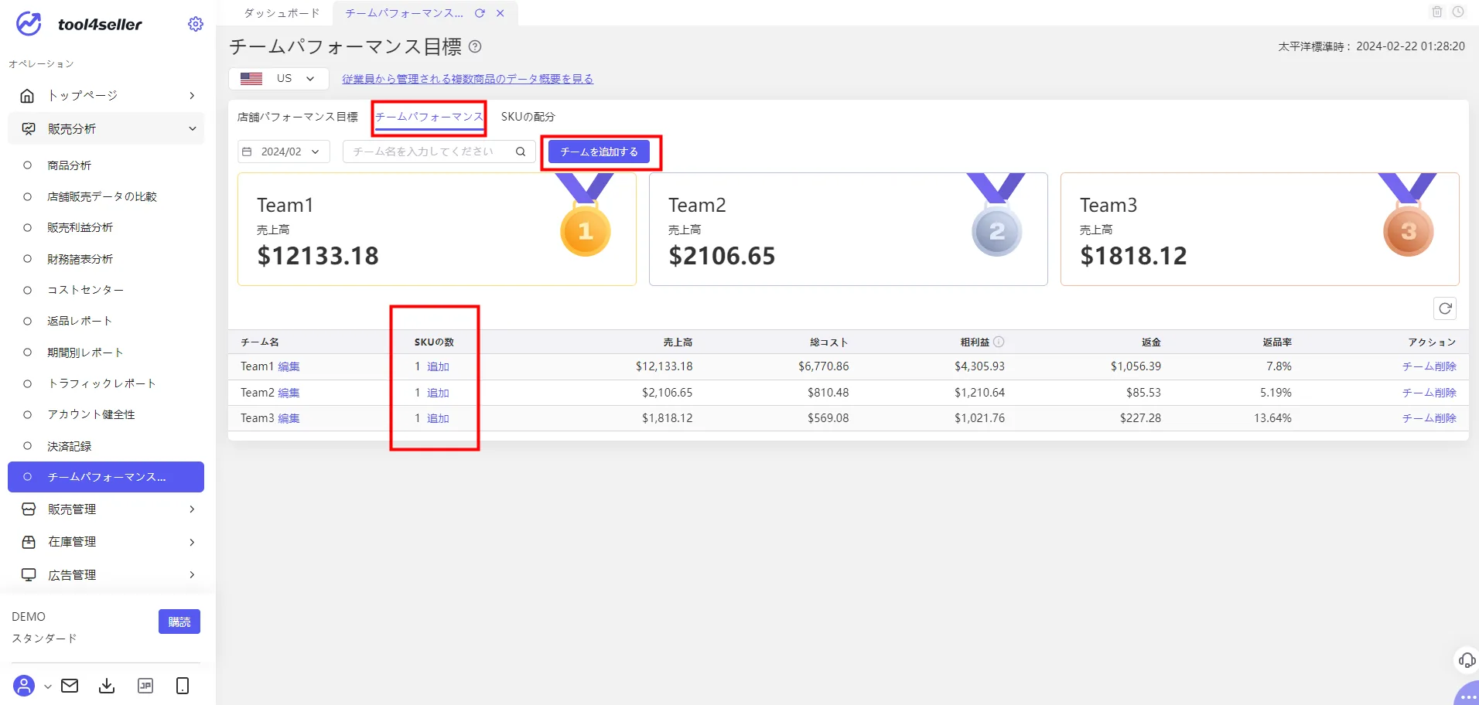Select the チームパフォーマンス sub-tab
This screenshot has width=1479, height=705.
(x=429, y=117)
